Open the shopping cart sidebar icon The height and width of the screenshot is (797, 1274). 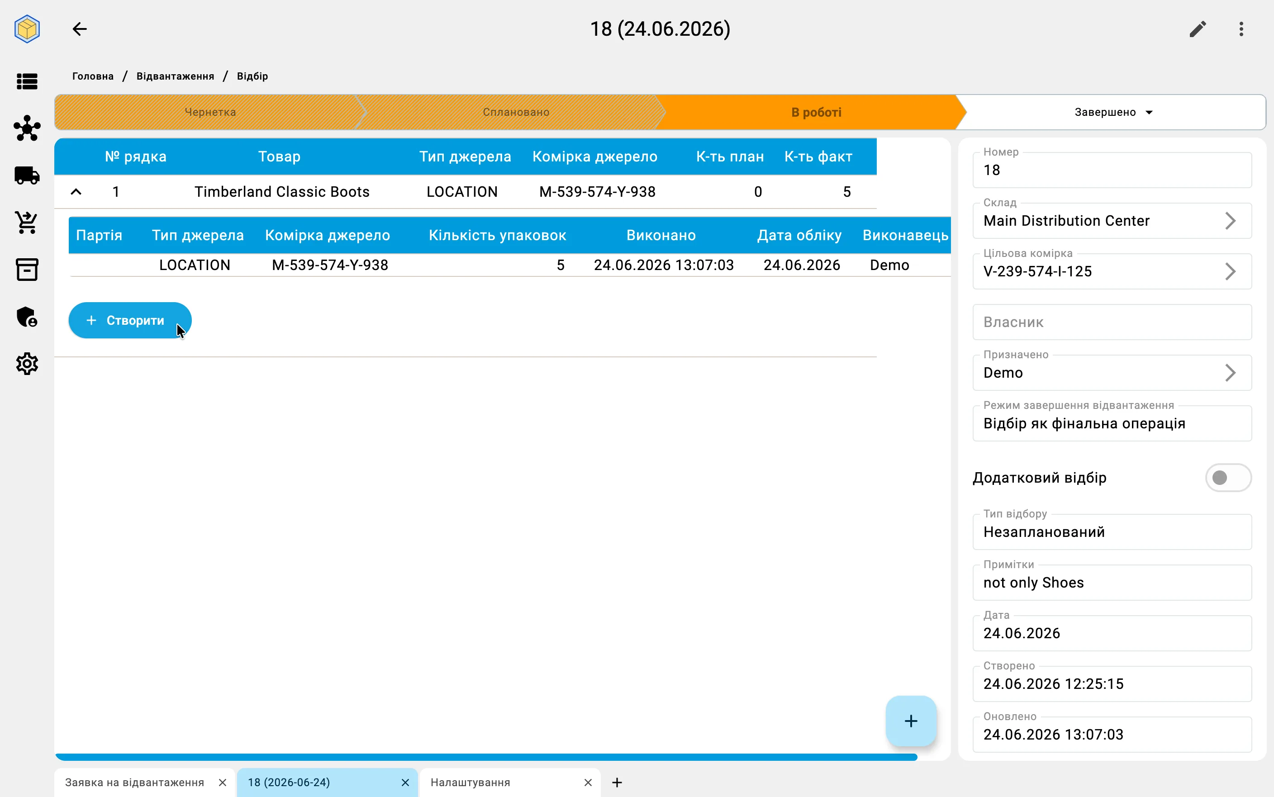(x=27, y=223)
